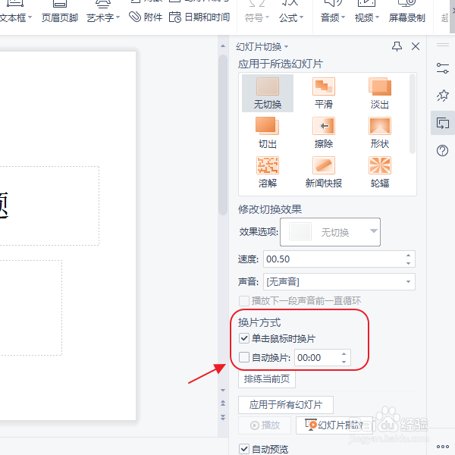The height and width of the screenshot is (455, 455).
Task: Decrease 自动换片 time with down arrow
Action: pos(344,362)
